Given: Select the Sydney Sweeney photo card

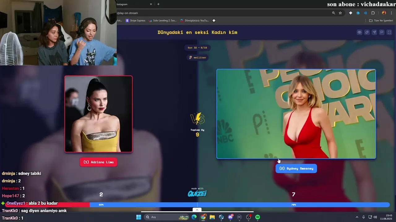Looking at the screenshot, I should point(296,114).
